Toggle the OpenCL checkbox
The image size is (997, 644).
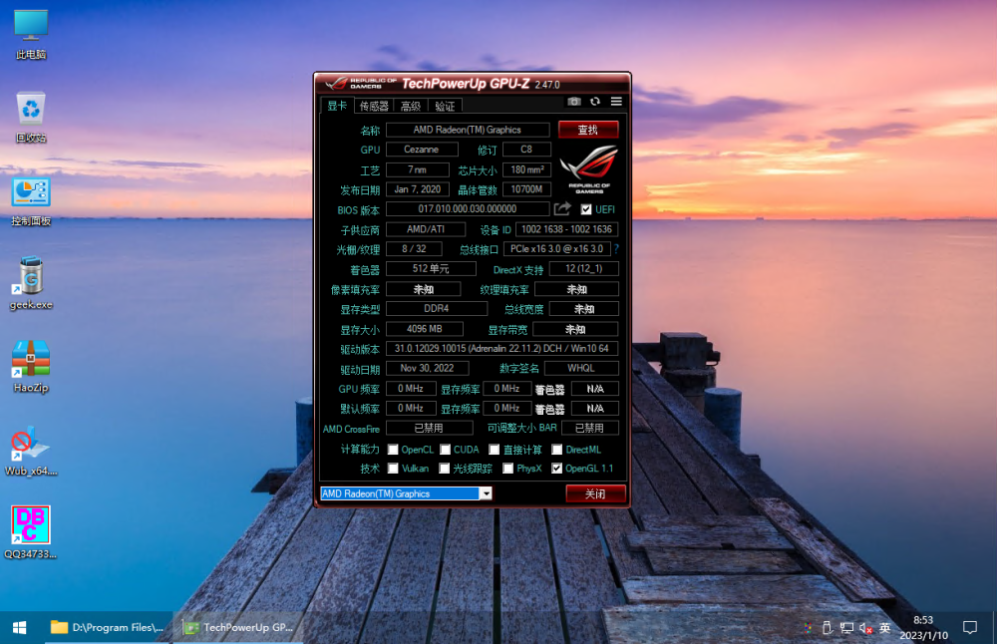coord(393,450)
